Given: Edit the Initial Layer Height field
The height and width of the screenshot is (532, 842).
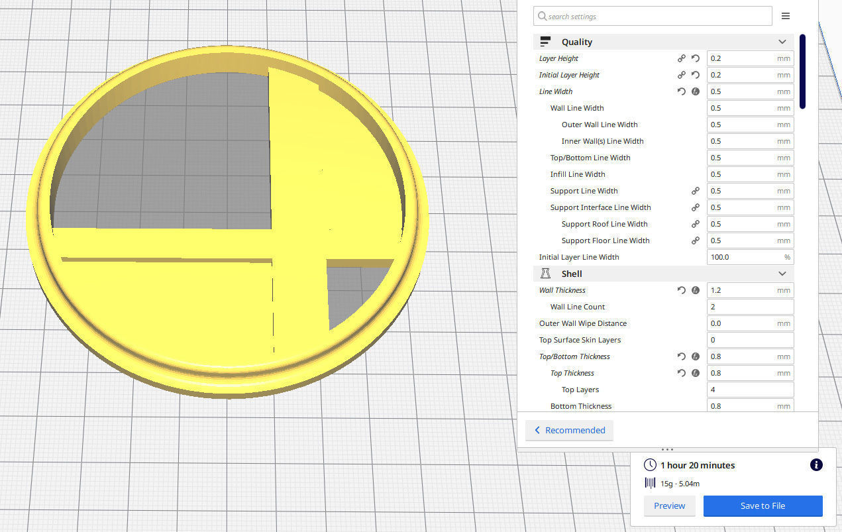Looking at the screenshot, I should tap(750, 75).
